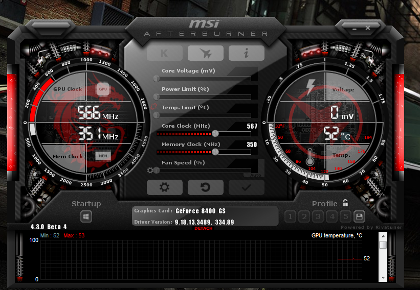Click the Fan Speed slider handle
The image size is (420, 290).
click(157, 170)
